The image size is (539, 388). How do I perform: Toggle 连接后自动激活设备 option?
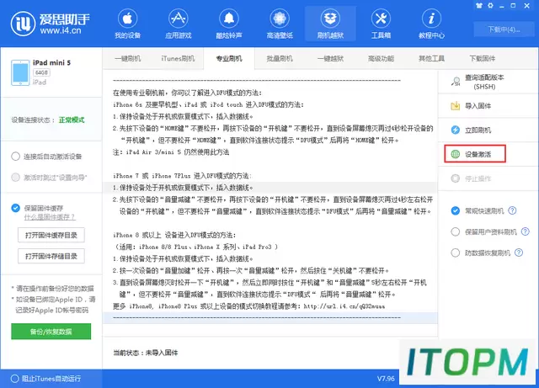(15, 157)
